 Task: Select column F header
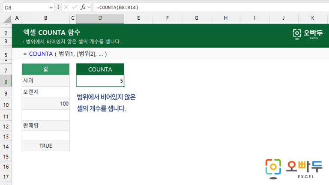(167, 18)
